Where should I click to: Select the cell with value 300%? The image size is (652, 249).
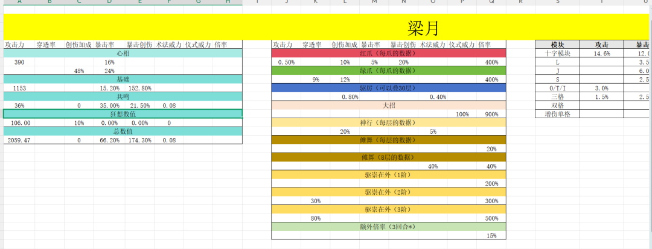coord(491,201)
